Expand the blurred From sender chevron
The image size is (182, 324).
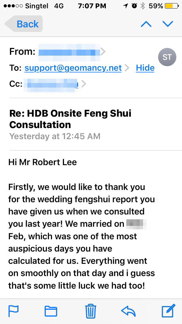[x=103, y=52]
